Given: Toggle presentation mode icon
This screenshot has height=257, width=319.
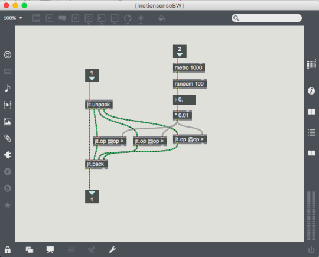Looking at the screenshot, I should tap(50, 250).
